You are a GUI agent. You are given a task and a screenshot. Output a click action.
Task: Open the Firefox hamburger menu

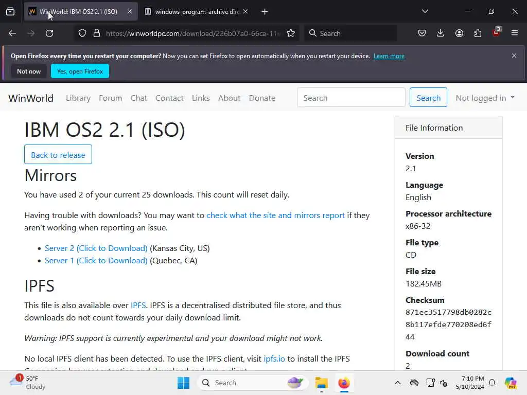point(515,33)
